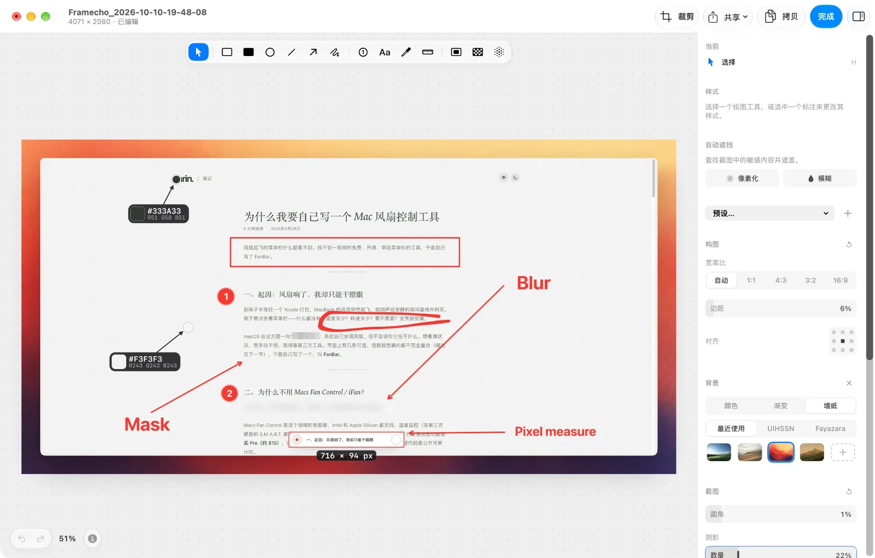Click the undo arrow
The image size is (875, 558).
[22, 538]
